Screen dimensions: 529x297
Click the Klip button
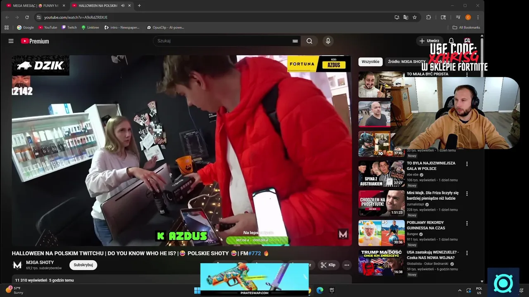coord(328,265)
